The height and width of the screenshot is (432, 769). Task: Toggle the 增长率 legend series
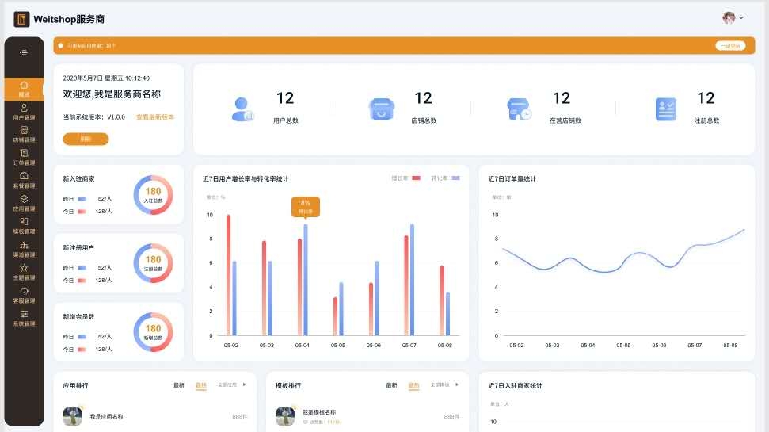tap(405, 179)
